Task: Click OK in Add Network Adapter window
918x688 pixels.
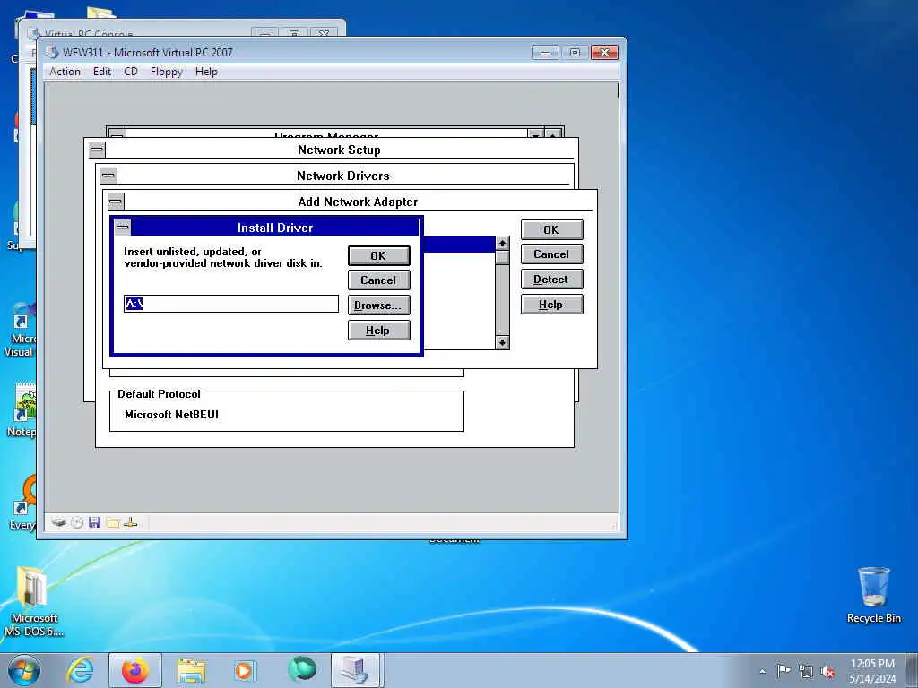Action: [x=551, y=230]
